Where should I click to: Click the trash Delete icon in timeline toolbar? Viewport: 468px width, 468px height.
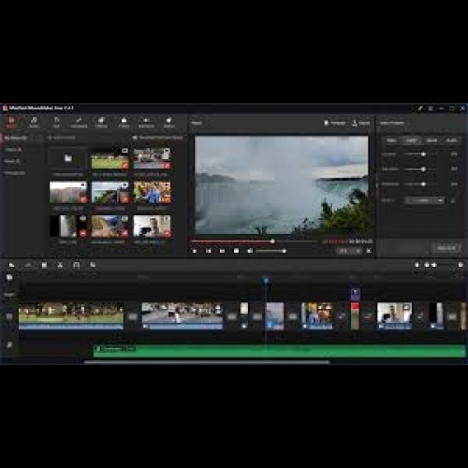(x=44, y=265)
